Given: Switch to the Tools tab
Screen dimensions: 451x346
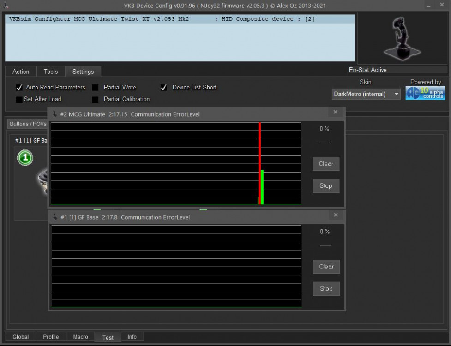Looking at the screenshot, I should coord(50,72).
